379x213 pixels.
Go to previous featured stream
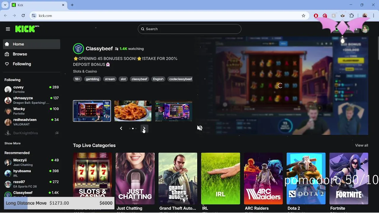[121, 128]
